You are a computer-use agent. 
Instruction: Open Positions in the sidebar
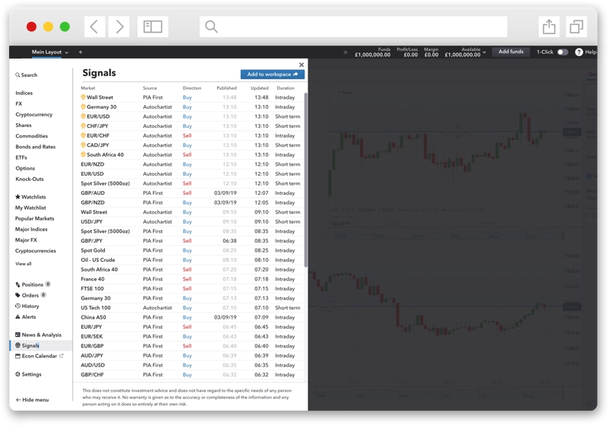[x=33, y=284]
